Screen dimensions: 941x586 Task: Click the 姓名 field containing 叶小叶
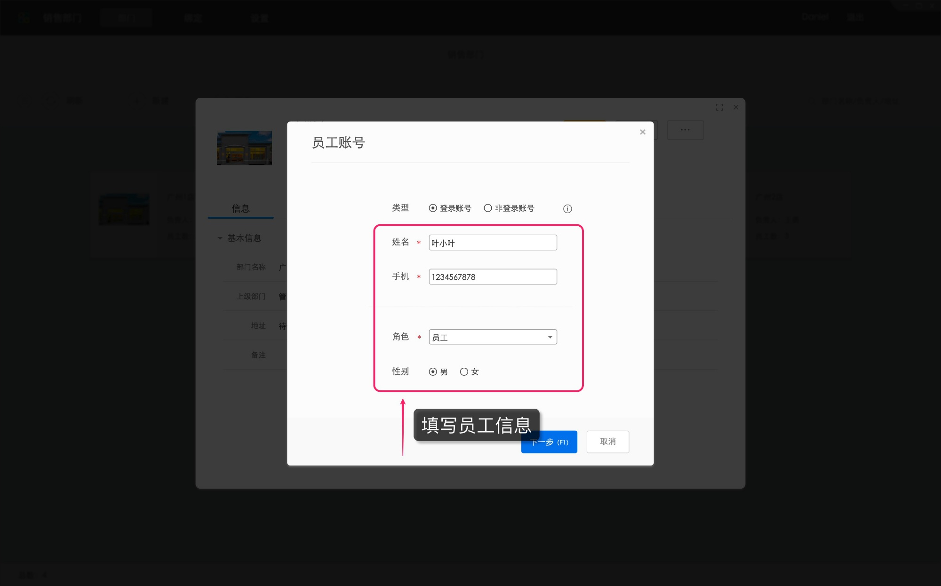tap(492, 242)
